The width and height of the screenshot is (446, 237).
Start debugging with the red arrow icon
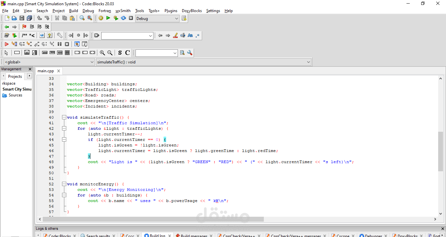7,44
